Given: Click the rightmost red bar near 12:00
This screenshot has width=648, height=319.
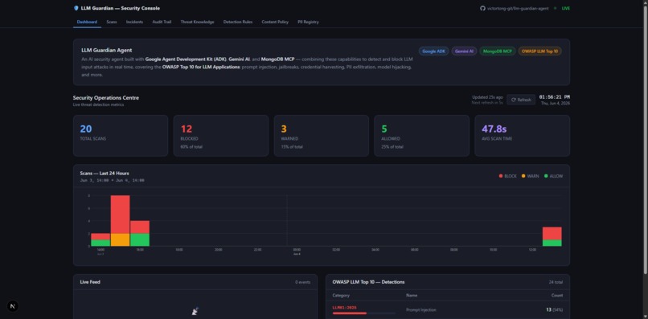Looking at the screenshot, I should (552, 234).
